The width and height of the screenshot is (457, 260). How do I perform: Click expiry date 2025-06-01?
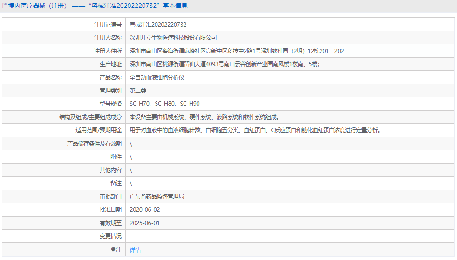coord(144,223)
